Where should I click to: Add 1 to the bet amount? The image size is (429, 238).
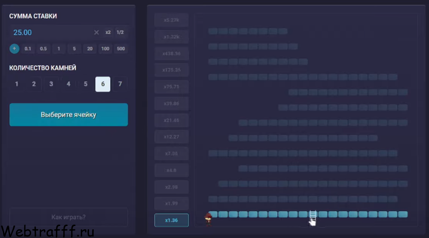pos(59,49)
